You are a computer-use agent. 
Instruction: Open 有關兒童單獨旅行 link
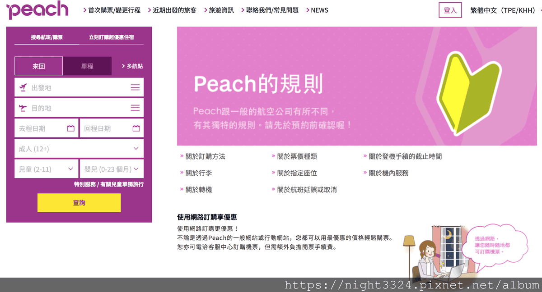[122, 184]
